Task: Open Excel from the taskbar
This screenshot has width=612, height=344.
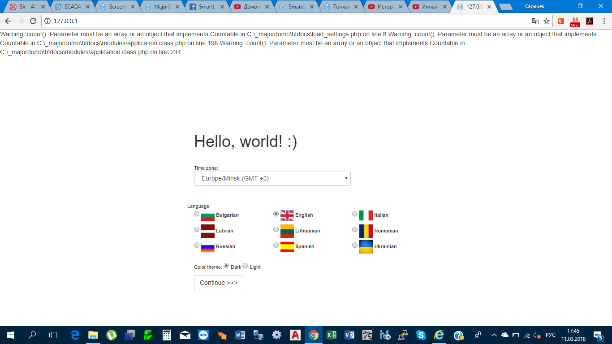Action: pyautogui.click(x=332, y=335)
